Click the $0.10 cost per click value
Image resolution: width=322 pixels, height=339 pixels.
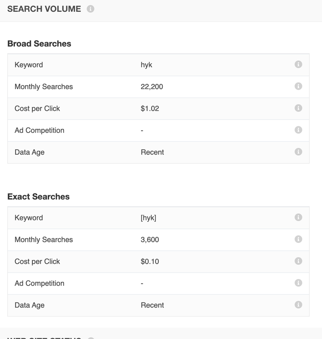150,261
